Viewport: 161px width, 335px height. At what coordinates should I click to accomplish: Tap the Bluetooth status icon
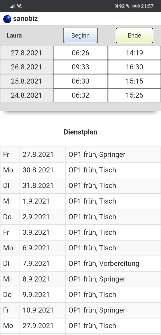[116, 6]
